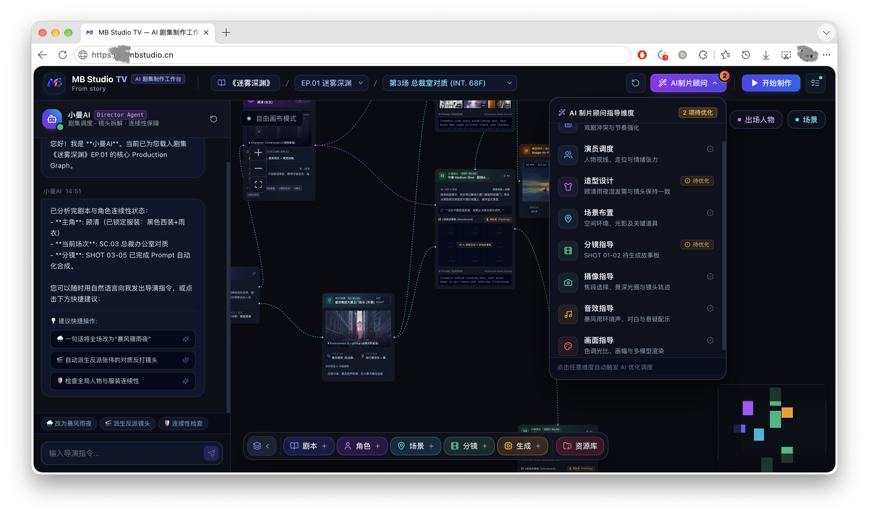Select the 分镜 toolbar item

[x=469, y=446]
